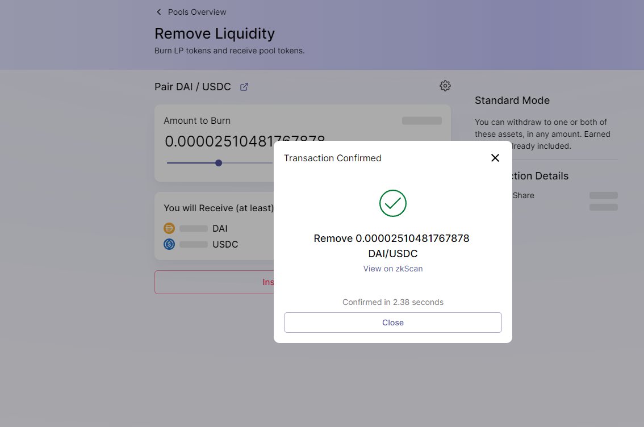Click 'Confirmed in 2.38 seconds' text
644x427 pixels.
pos(392,302)
